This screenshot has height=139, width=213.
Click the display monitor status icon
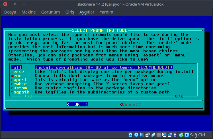coord(164,135)
